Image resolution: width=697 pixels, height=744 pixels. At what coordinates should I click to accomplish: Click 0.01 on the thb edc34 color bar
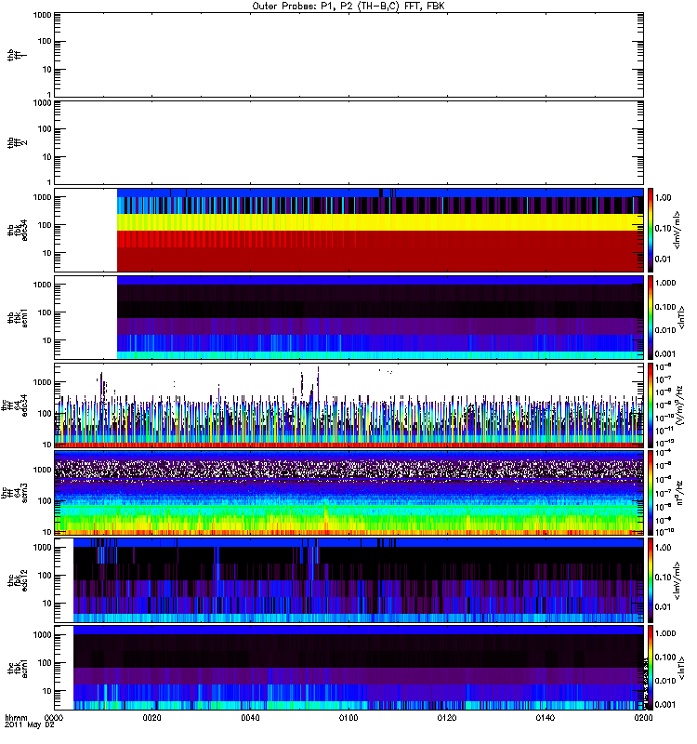(x=664, y=259)
